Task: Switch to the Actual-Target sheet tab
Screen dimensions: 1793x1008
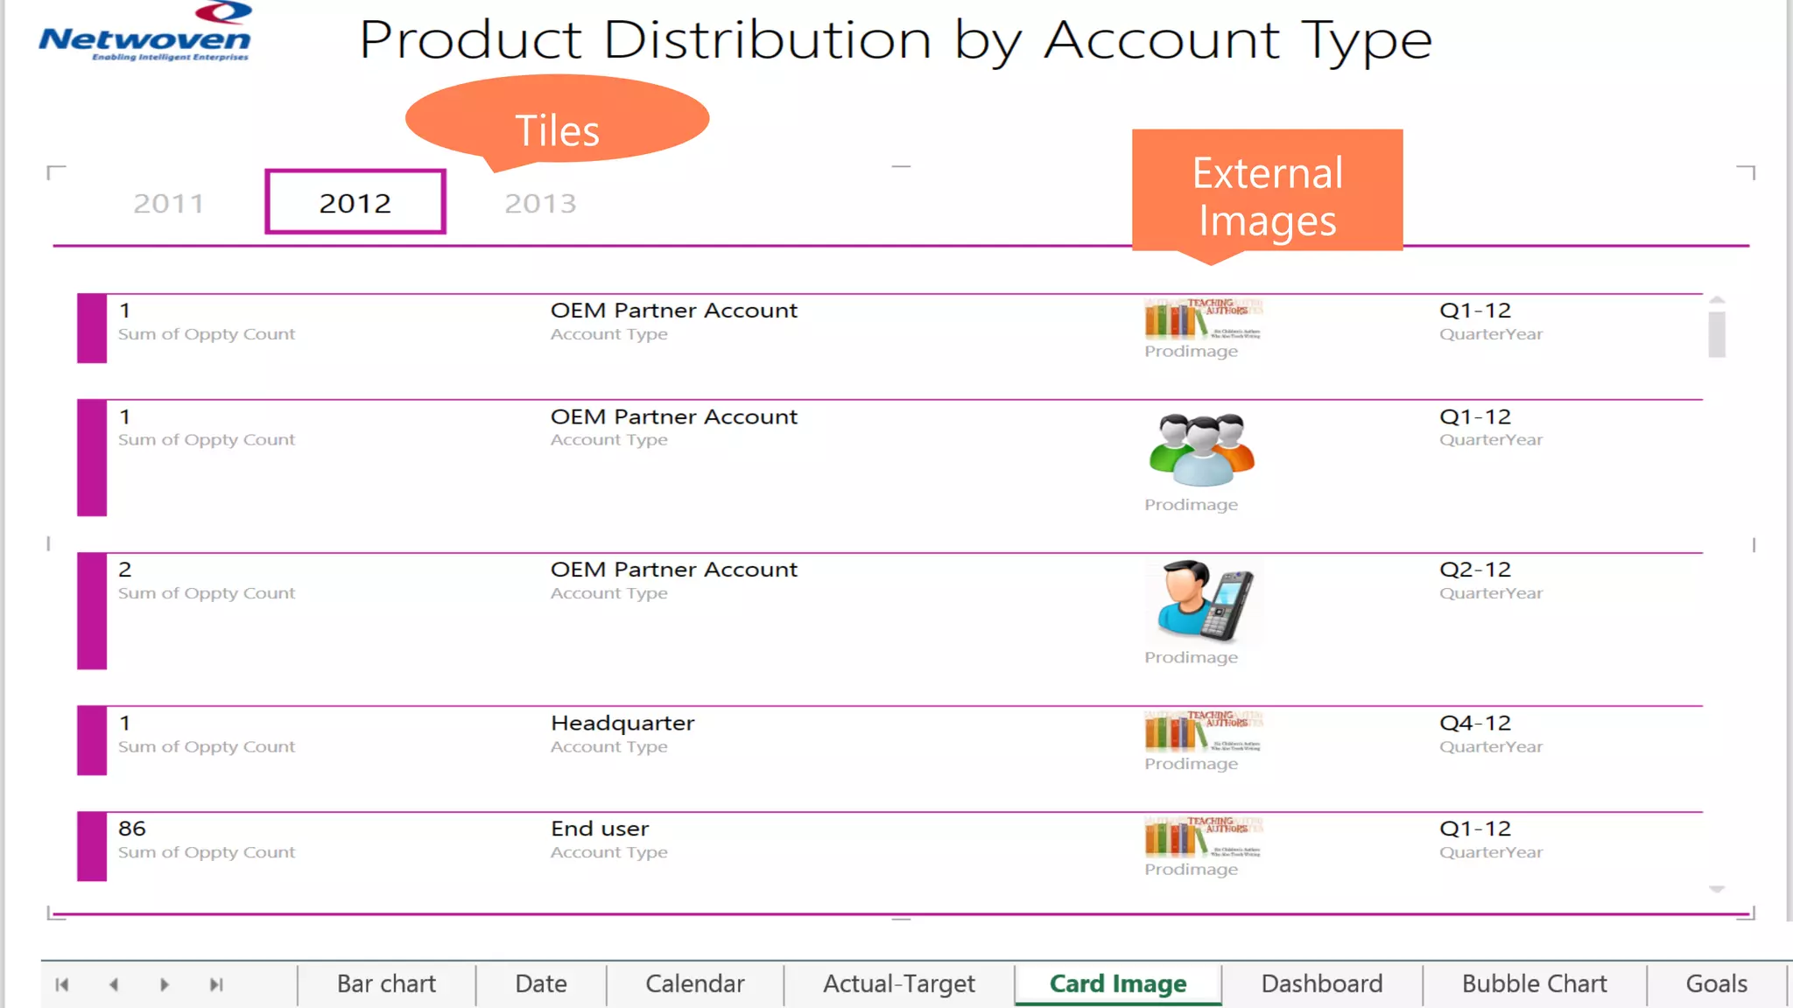Action: click(898, 984)
